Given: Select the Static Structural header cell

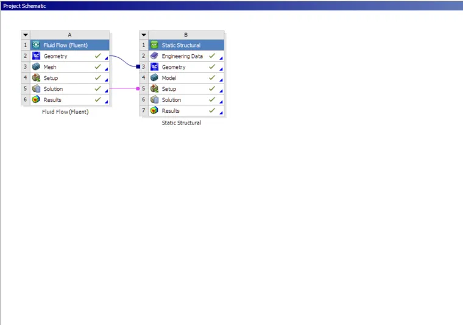Looking at the screenshot, I should tap(186, 45).
